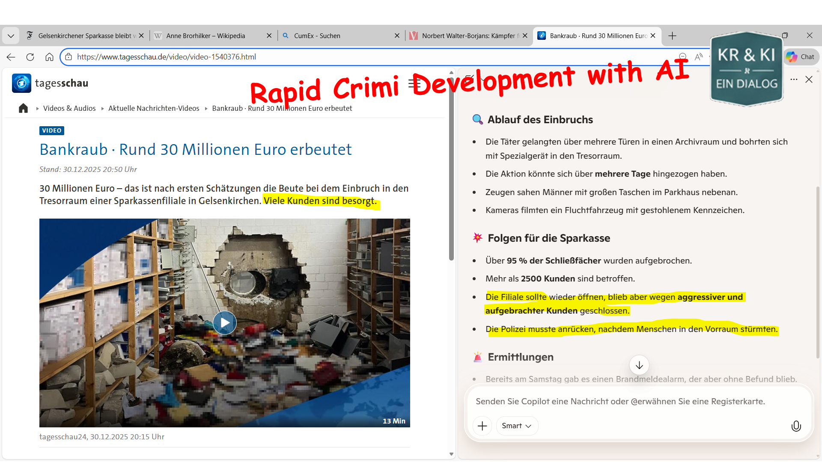Screen dimensions: 822x462
Task: Click the microphone icon in Copilot
Action: [796, 426]
